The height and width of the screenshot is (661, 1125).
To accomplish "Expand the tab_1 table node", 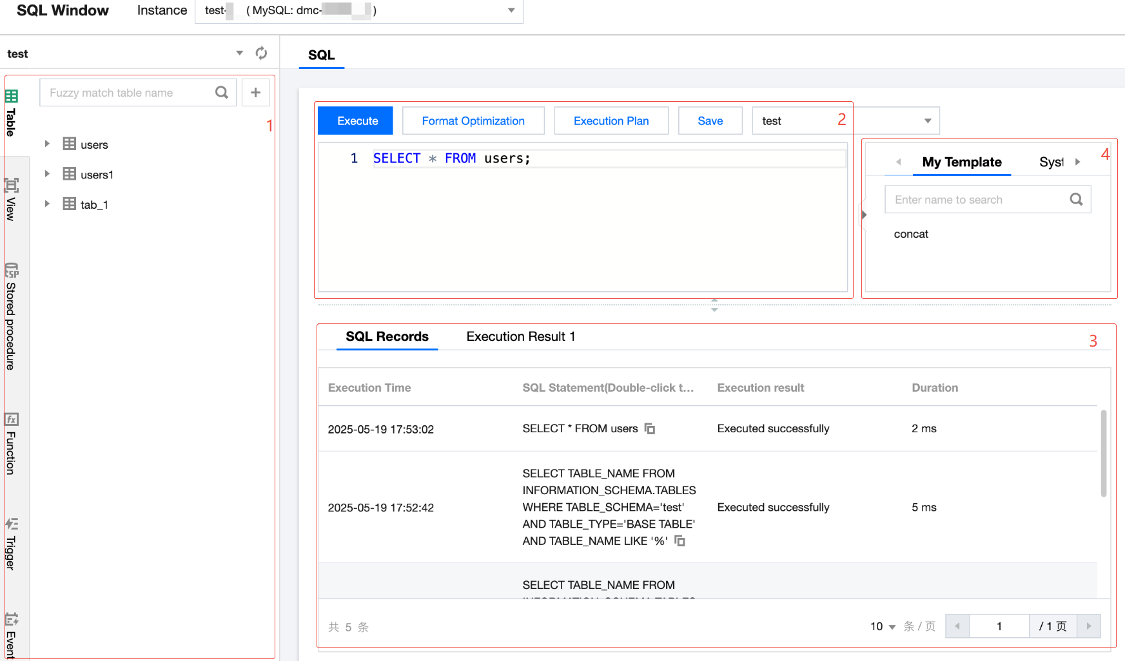I will [x=47, y=204].
